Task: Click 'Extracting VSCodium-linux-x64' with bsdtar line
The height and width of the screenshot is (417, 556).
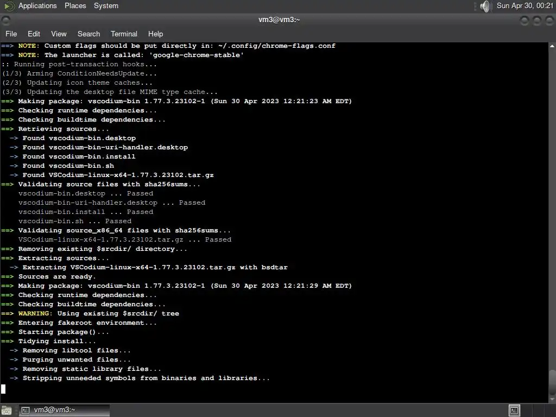Action: click(149, 267)
